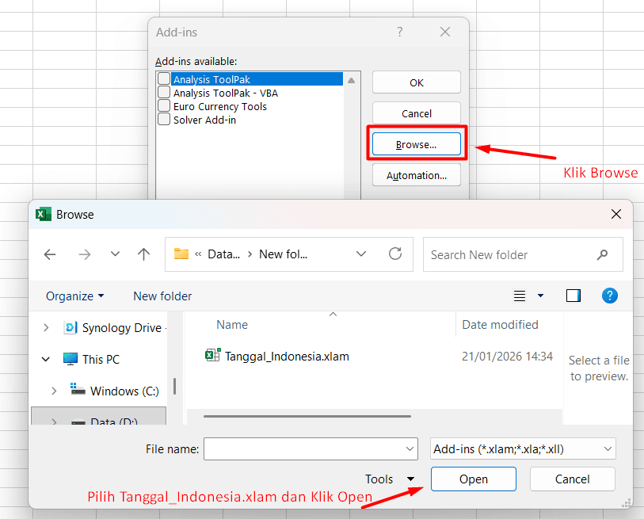Click the horizontal scrollbar in file list
The width and height of the screenshot is (644, 519).
307,415
